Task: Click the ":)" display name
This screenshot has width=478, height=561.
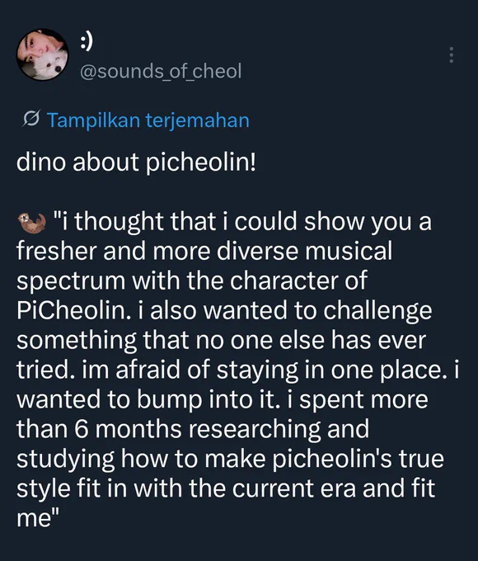Action: coord(87,41)
